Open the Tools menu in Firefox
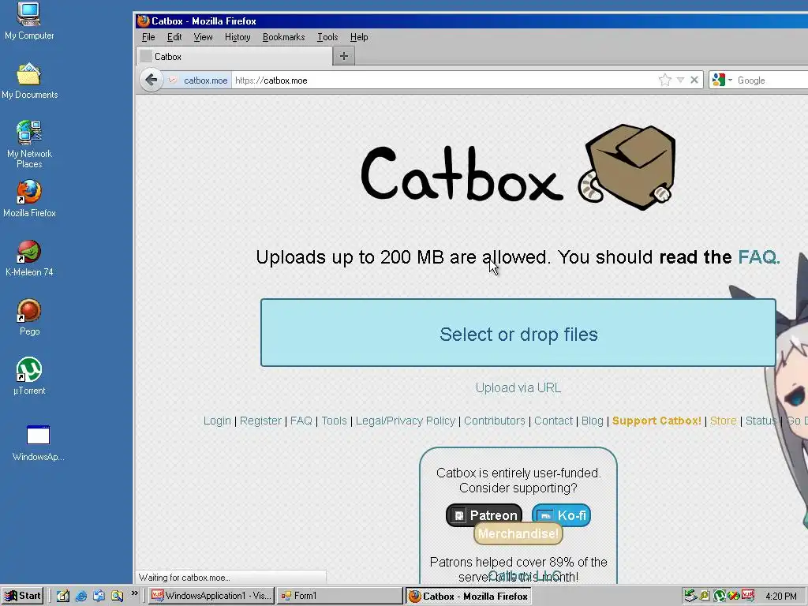 [327, 37]
